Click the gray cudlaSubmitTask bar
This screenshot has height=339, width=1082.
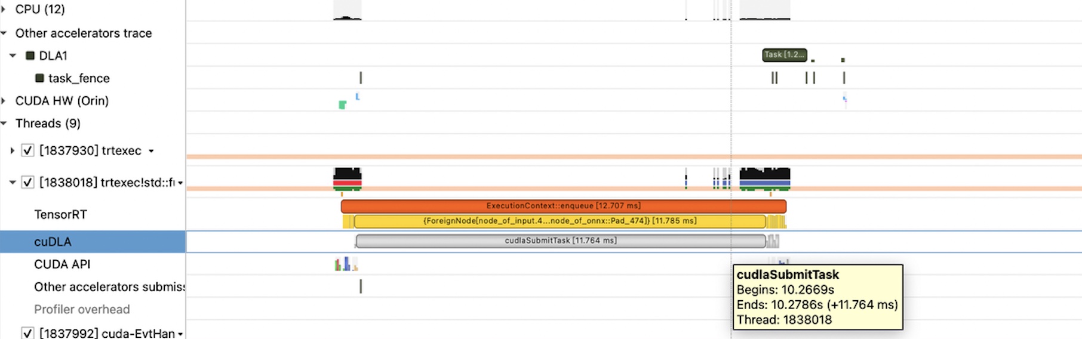560,241
